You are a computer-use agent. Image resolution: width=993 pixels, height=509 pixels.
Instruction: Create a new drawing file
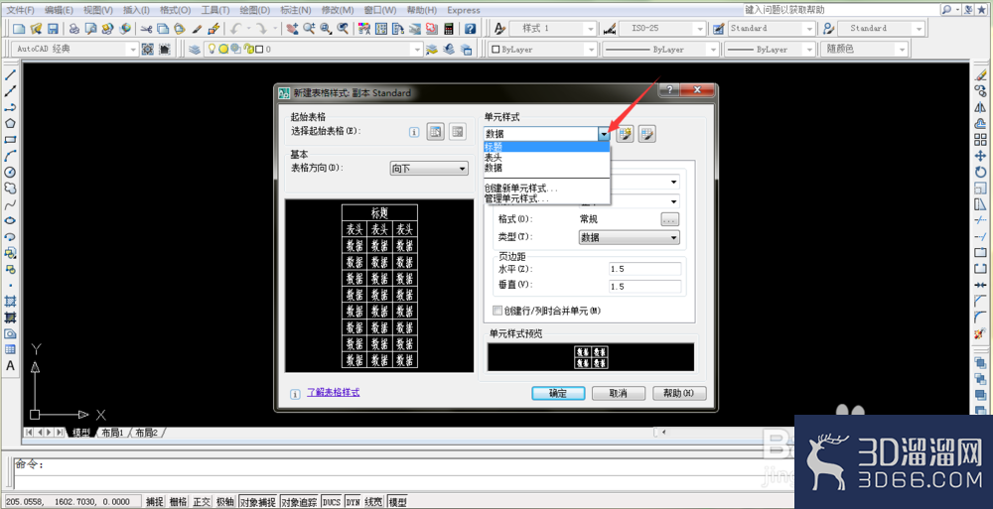click(x=19, y=29)
